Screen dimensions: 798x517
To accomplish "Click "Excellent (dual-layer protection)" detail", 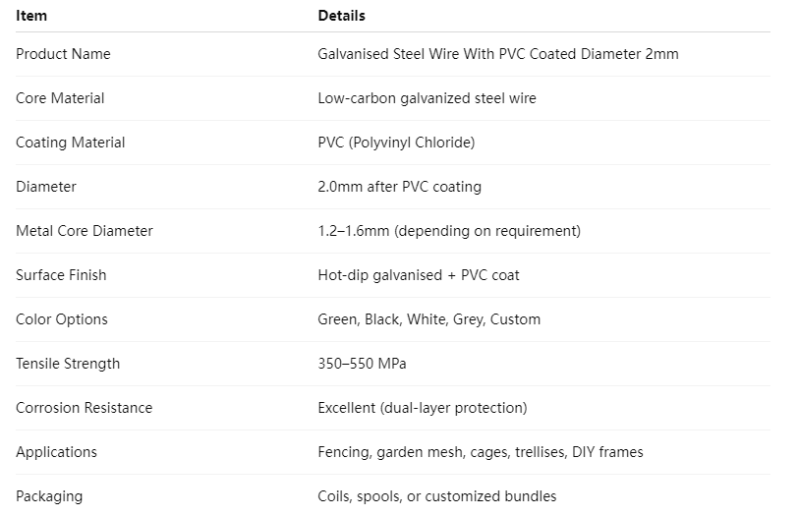I will [423, 408].
